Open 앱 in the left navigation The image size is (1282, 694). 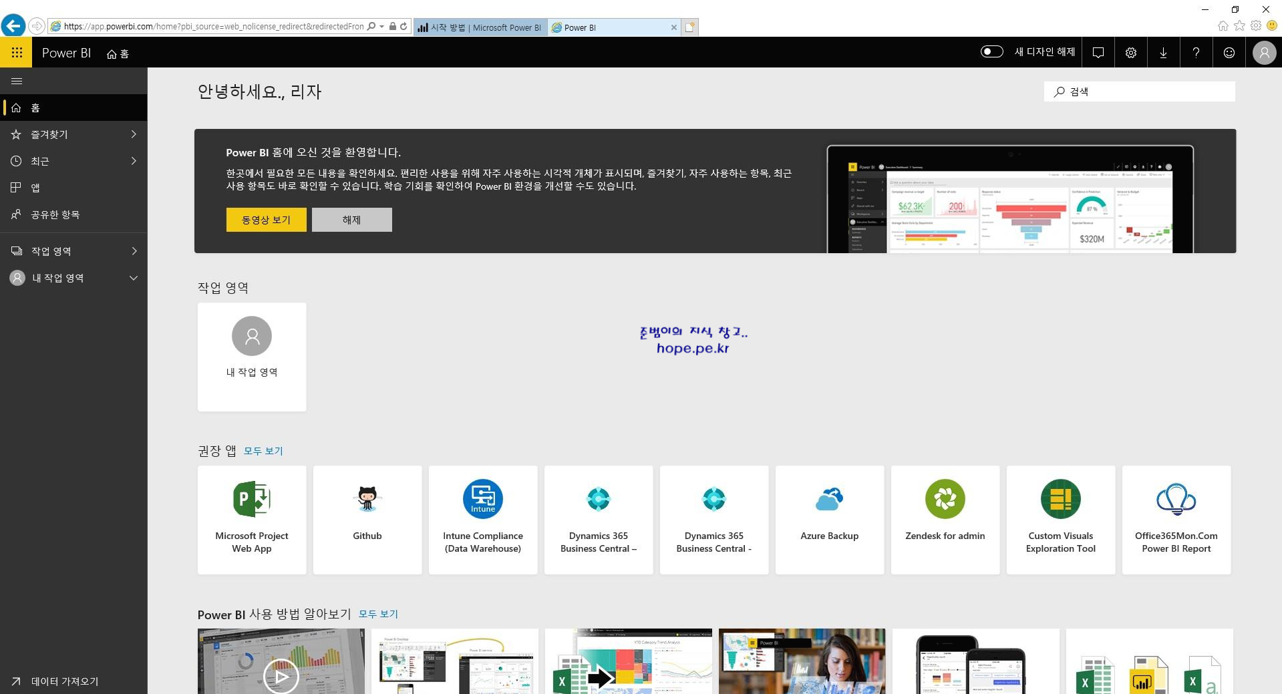[x=73, y=188]
